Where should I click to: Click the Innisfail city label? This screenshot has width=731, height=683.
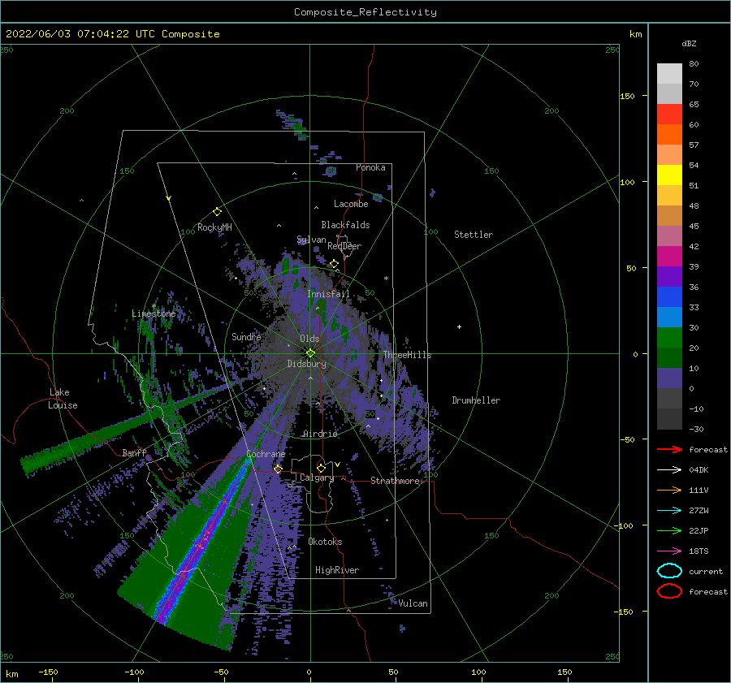pyautogui.click(x=328, y=294)
